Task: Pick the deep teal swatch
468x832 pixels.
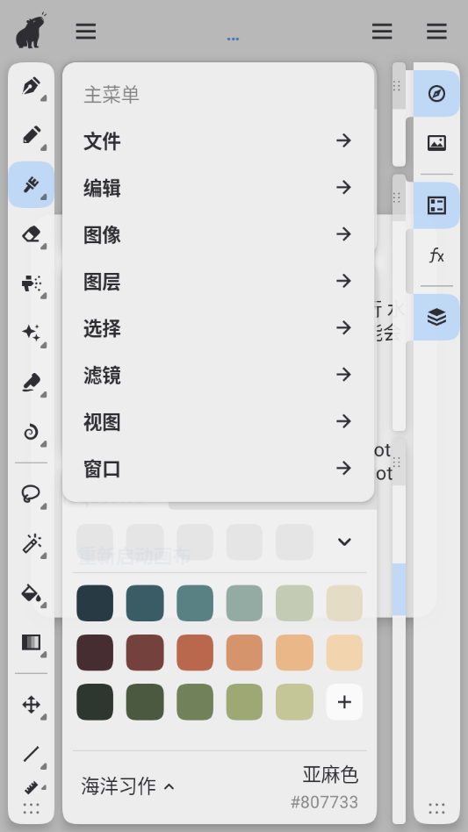Action: (x=145, y=603)
